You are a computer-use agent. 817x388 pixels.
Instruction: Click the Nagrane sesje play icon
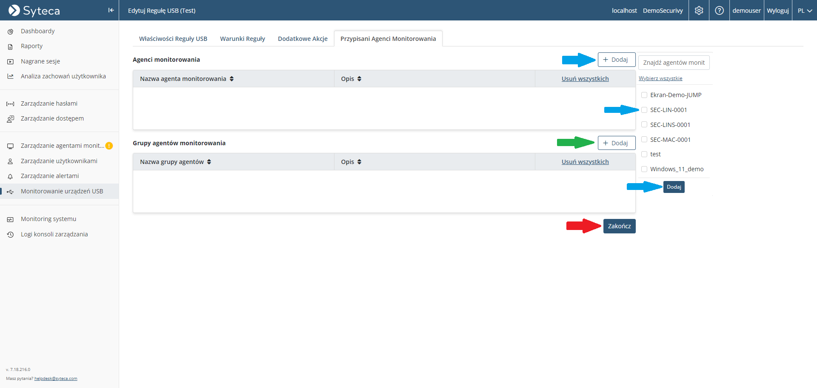(11, 62)
